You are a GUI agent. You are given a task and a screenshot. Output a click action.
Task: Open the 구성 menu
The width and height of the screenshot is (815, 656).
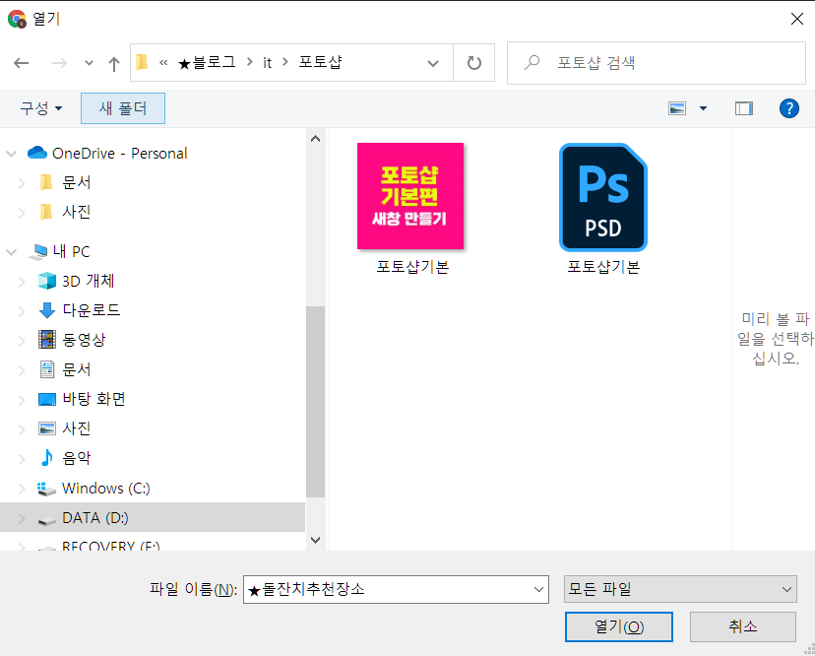coord(40,108)
